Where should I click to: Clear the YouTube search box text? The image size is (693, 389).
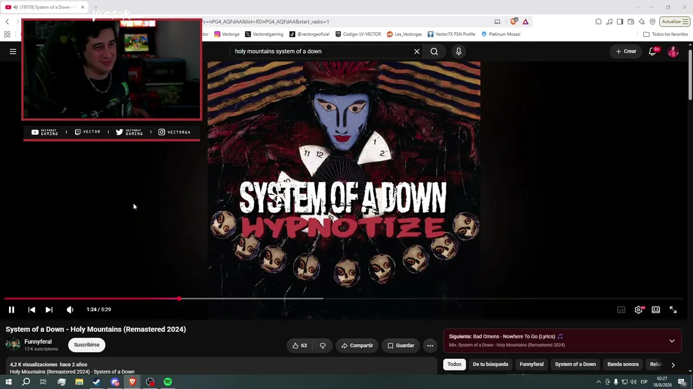tap(417, 51)
